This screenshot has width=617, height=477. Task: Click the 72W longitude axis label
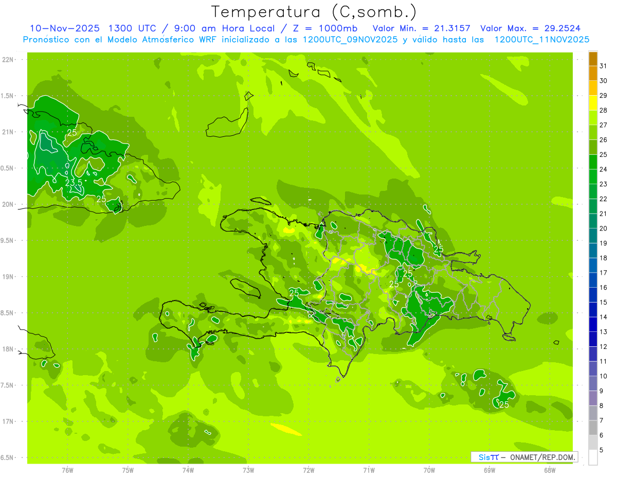[x=308, y=470]
